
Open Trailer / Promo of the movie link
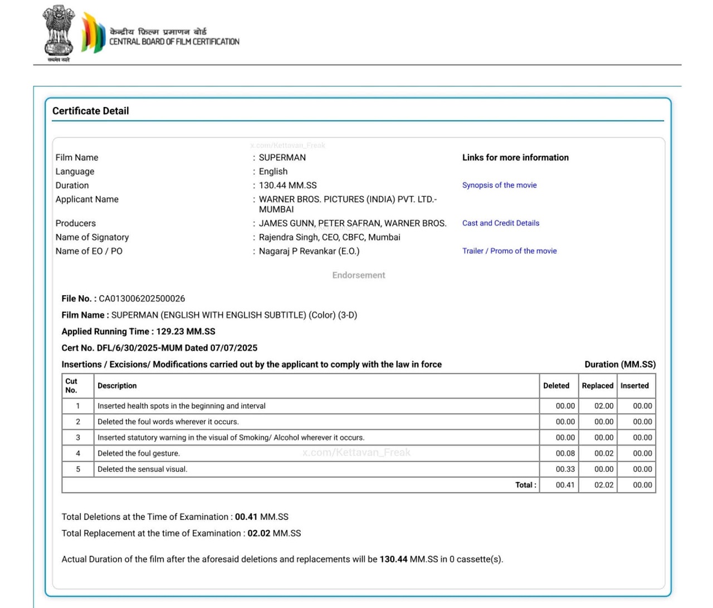[509, 251]
